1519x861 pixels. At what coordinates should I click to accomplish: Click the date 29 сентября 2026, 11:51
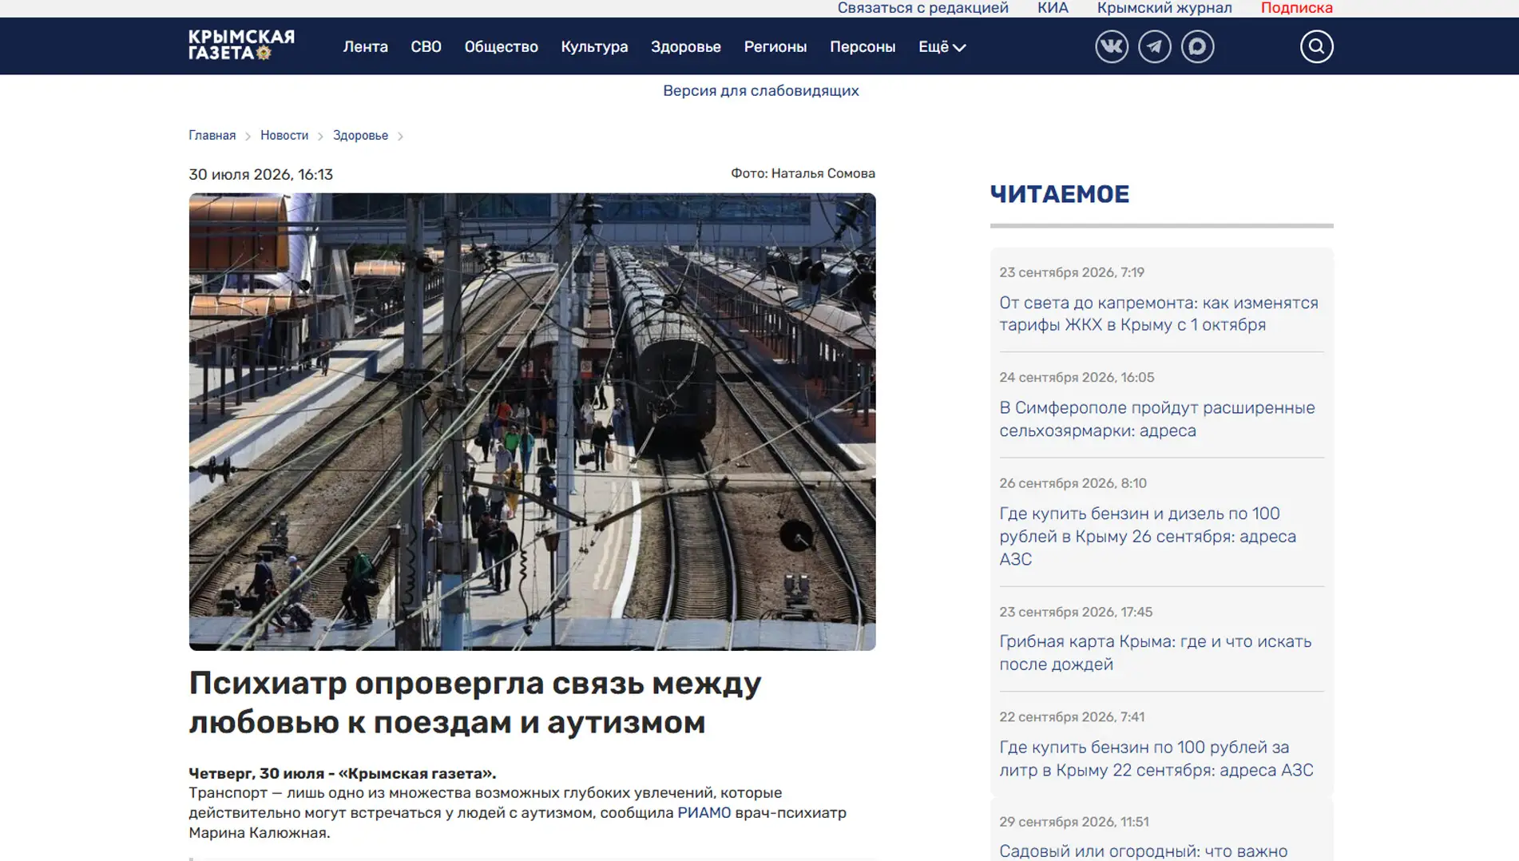tap(1074, 822)
